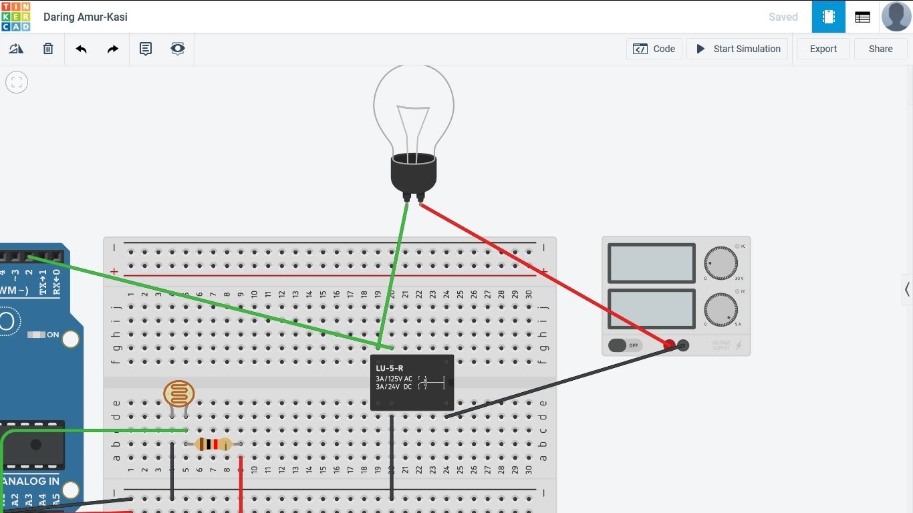The image size is (913, 513).
Task: Adjust the power supply voltage knob
Action: click(x=722, y=264)
